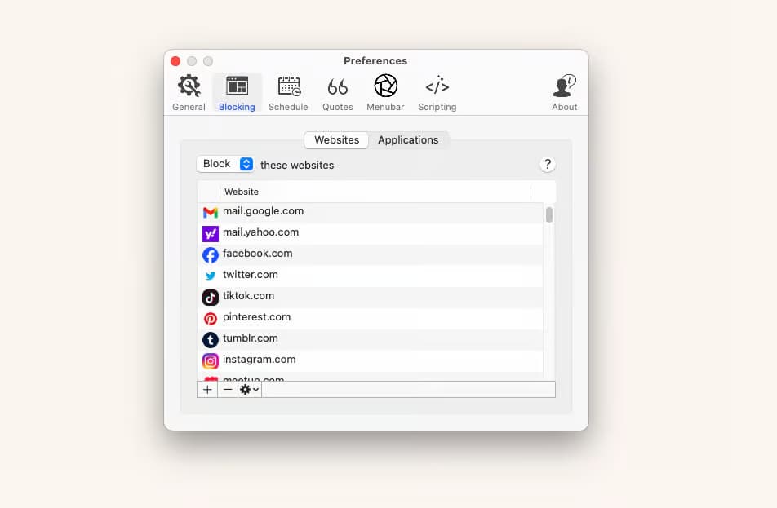Open the Schedule preferences pane
Viewport: 777px width, 508px height.
tap(288, 92)
